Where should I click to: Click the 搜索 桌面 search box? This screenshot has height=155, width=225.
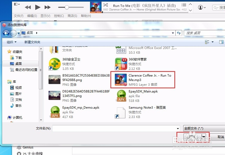point(204,33)
